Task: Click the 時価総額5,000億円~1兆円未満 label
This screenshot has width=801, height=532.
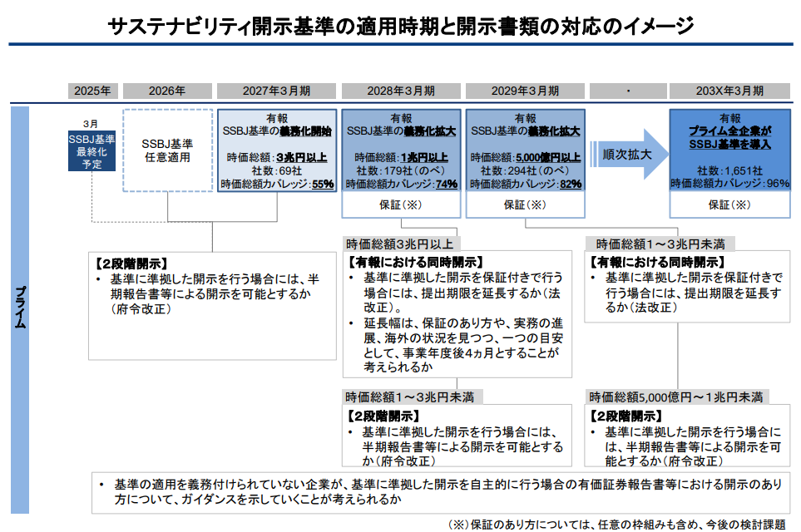Action: coord(675,397)
